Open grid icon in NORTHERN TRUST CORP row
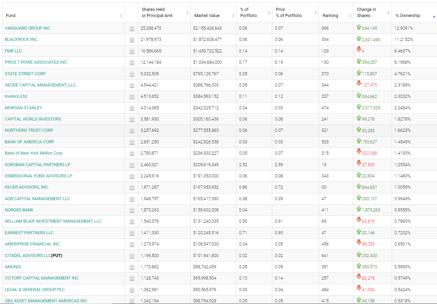Viewport: 437px width, 304px height. click(132, 131)
